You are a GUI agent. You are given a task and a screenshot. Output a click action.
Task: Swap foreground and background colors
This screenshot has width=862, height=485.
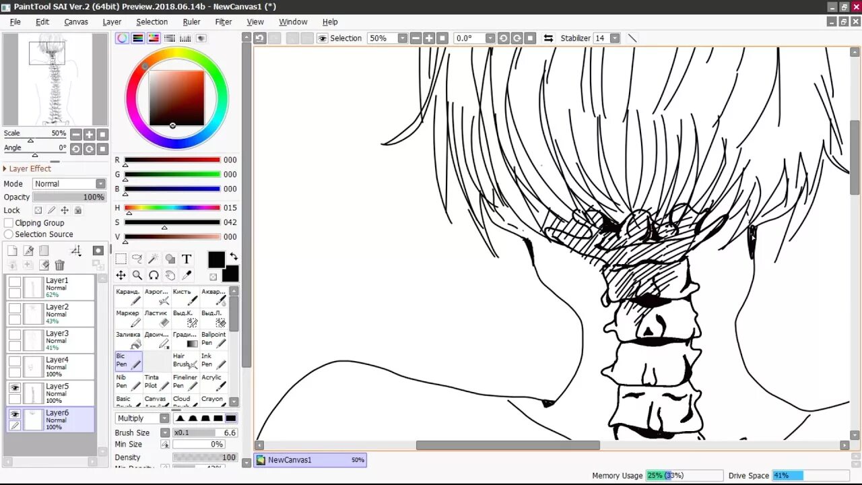[234, 257]
